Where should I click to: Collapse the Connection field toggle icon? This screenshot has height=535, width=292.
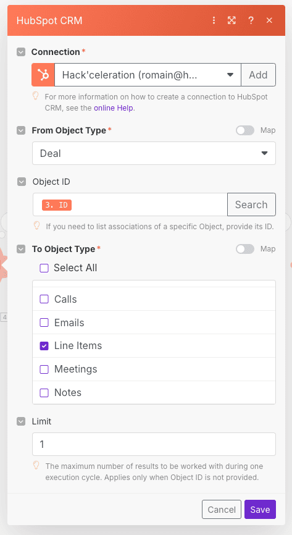click(21, 53)
